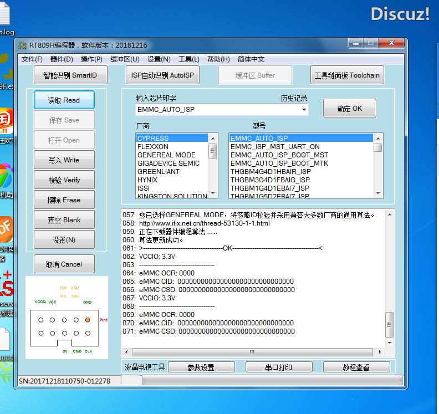
Task: Click model list scroll up arrow
Action: (378, 139)
